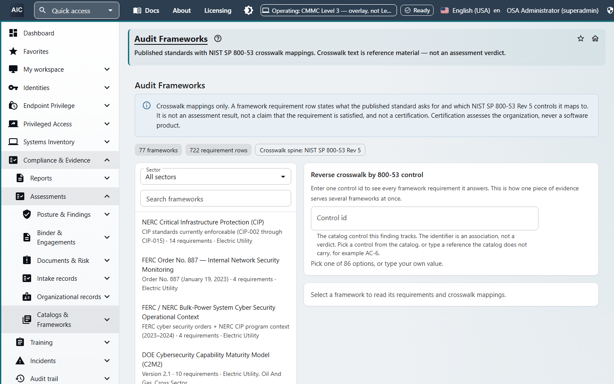Screen dimensions: 614x384
Task: Click the Systems Inventory laptop icon
Action: pos(13,142)
